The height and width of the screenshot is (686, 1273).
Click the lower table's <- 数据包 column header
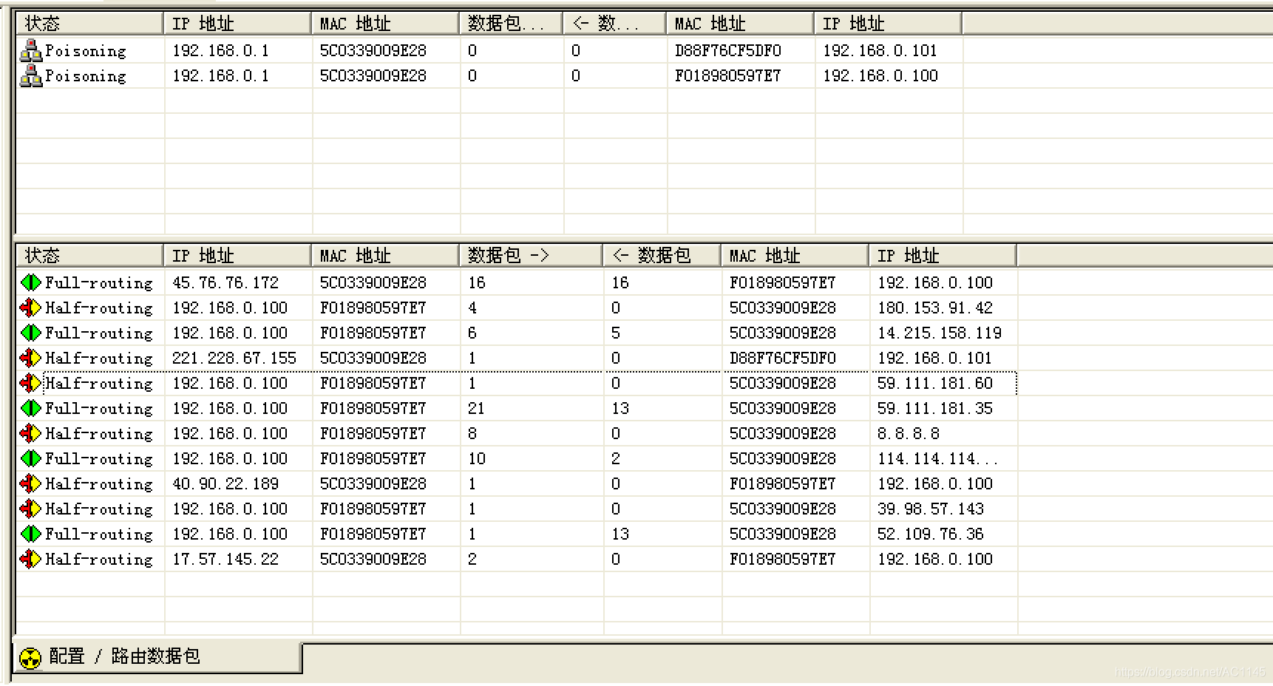662,256
